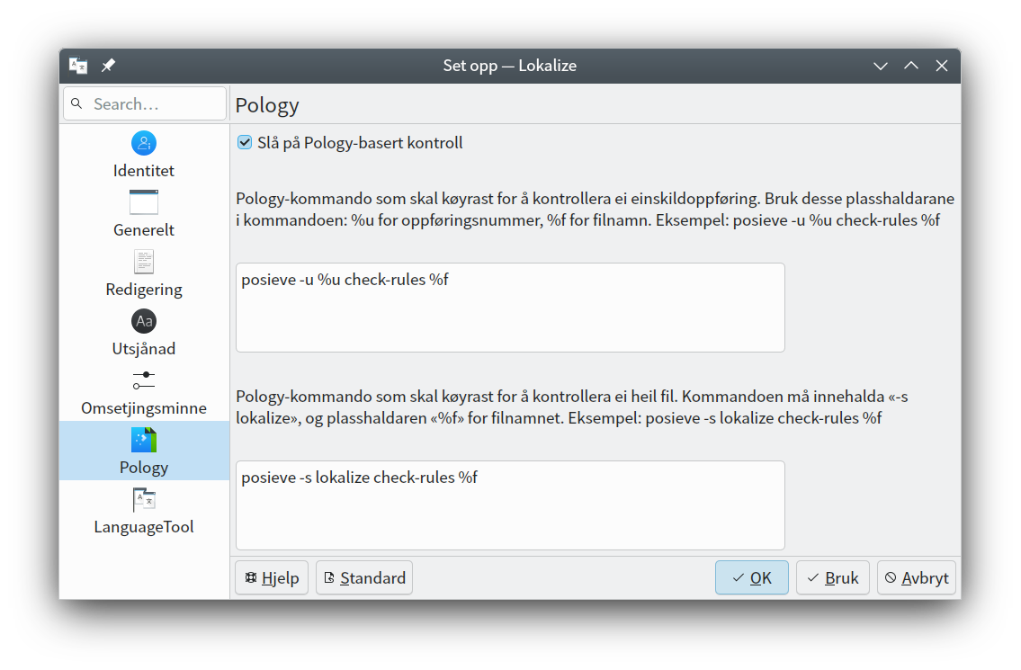
Task: Cancel dialog with the Avbryt button
Action: [917, 578]
